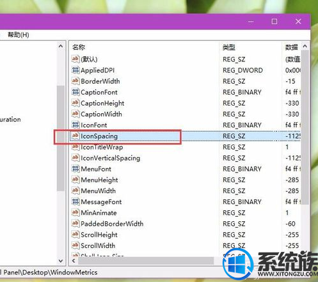Select the MinAnimate value row

(185, 213)
